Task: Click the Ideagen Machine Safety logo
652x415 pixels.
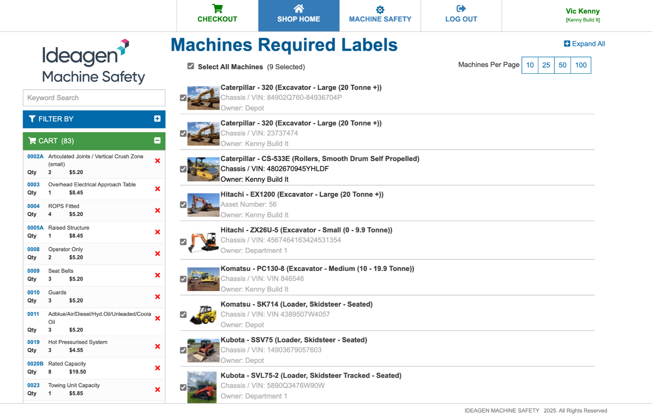Action: pyautogui.click(x=93, y=61)
